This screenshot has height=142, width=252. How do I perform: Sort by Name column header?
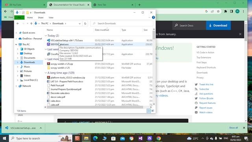pyautogui.click(x=50, y=30)
